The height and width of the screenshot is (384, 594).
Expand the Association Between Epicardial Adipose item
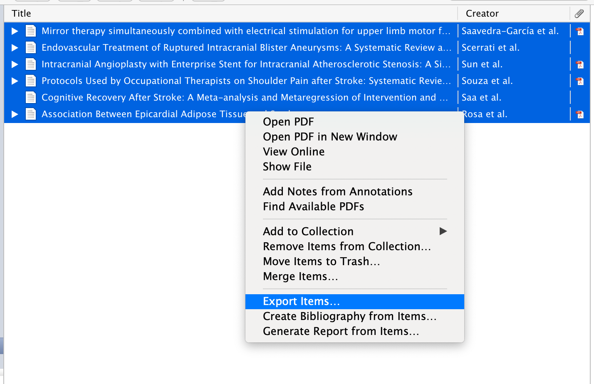click(15, 114)
